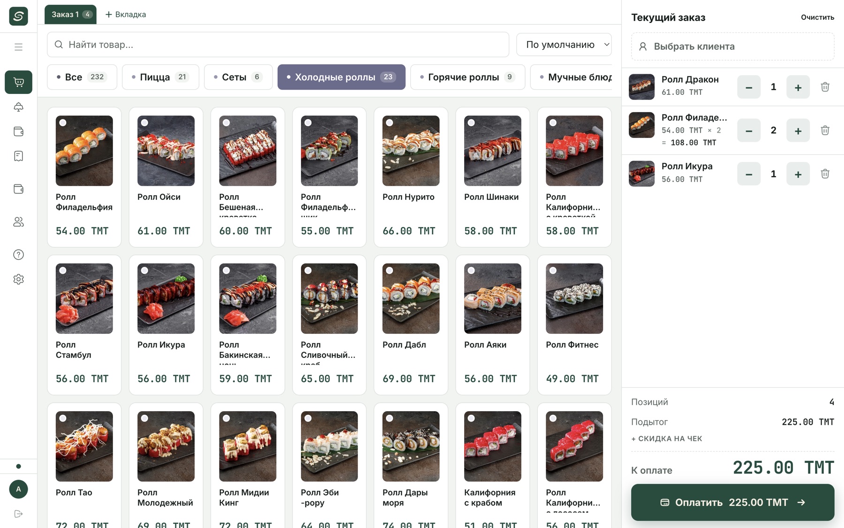
Task: Switch to the Заказ 1 tab
Action: tap(70, 15)
